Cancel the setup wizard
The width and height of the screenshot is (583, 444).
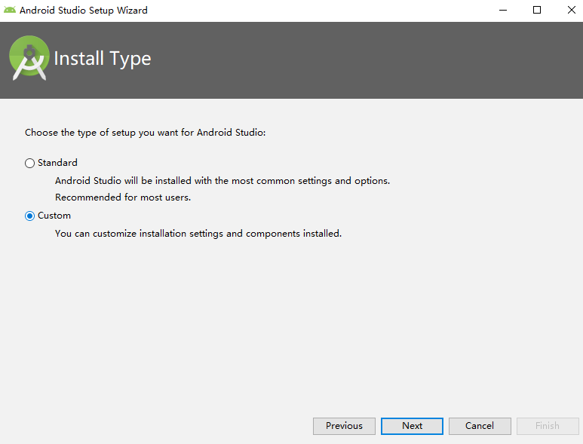click(480, 426)
